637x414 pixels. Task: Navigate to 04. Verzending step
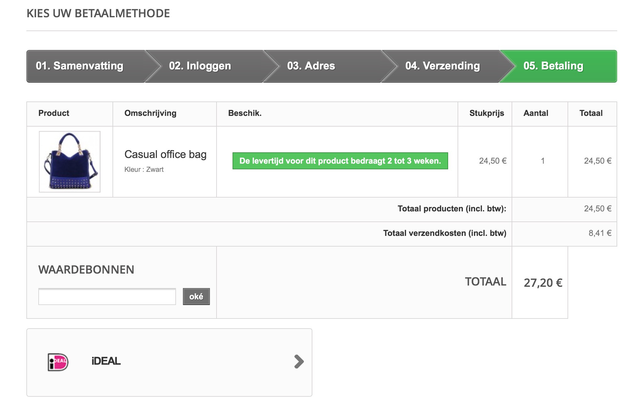point(442,66)
